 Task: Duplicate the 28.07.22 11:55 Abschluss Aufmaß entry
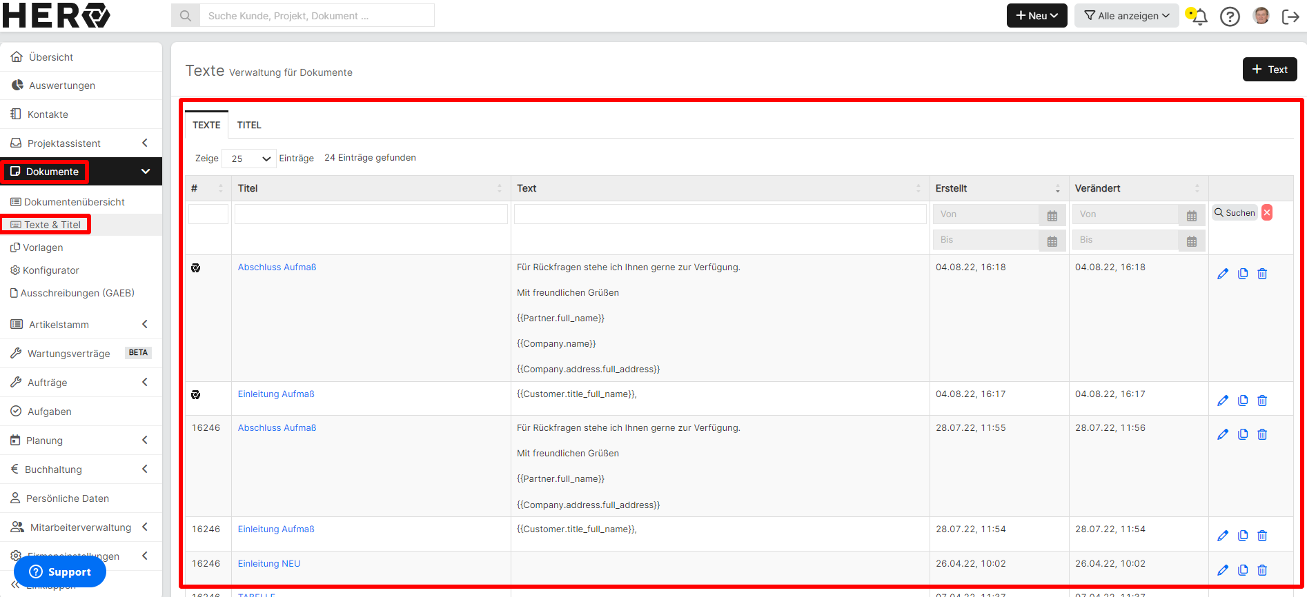point(1243,434)
